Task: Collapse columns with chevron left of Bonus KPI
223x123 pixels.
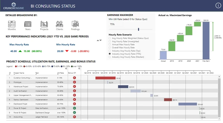Action: point(66,69)
